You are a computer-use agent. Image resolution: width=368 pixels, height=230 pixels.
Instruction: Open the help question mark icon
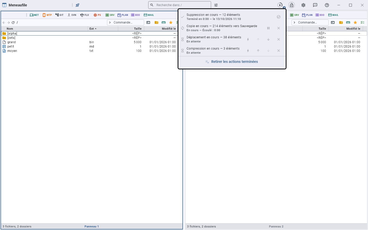[x=327, y=5]
